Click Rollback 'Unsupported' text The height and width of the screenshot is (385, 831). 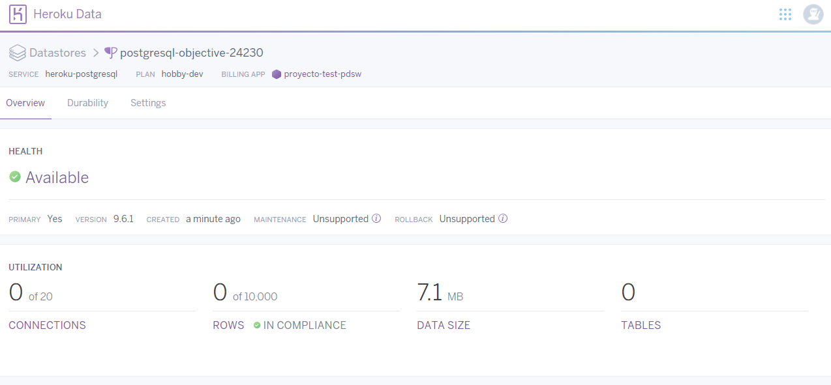click(x=467, y=219)
